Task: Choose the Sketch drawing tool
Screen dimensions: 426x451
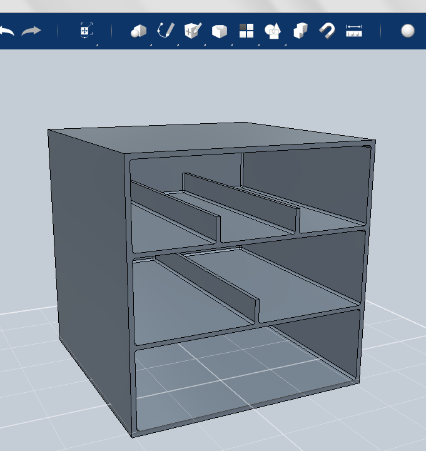Action: [x=165, y=31]
